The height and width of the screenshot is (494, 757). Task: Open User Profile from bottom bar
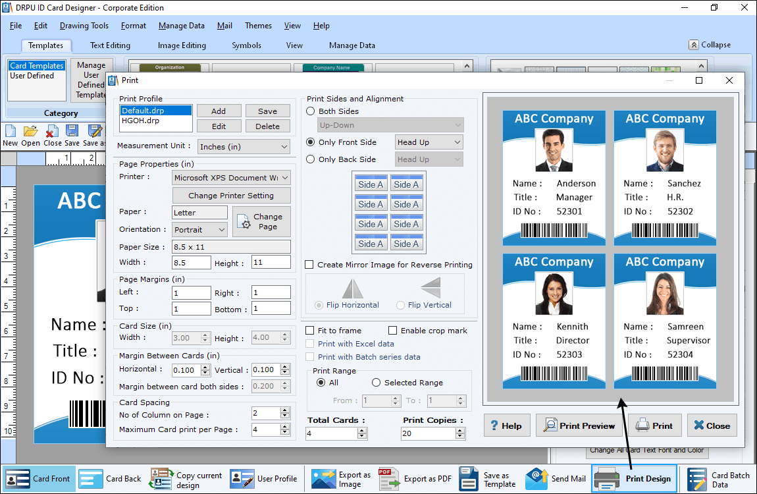pos(263,479)
